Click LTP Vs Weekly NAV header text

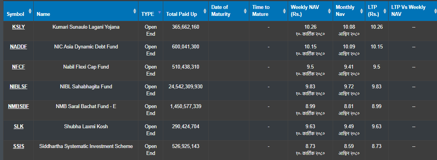pos(408,10)
